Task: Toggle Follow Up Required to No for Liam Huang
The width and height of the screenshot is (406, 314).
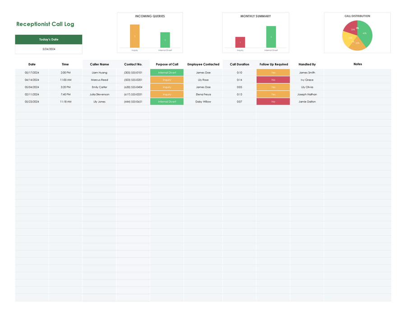Action: click(x=273, y=73)
